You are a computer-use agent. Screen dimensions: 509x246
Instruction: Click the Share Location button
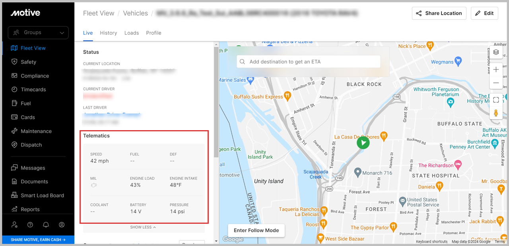coord(439,13)
